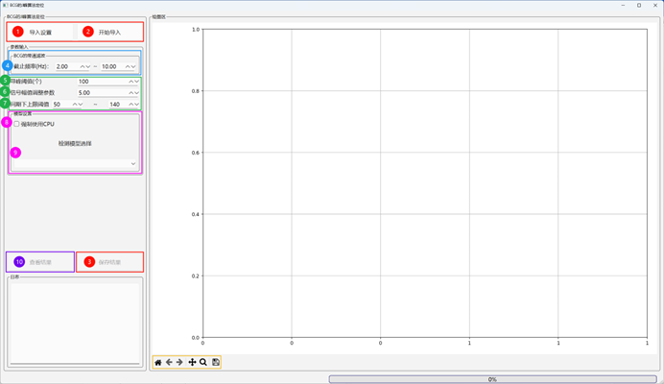Click the 保存结果 button
Image resolution: width=664 pixels, height=384 pixels.
click(109, 261)
